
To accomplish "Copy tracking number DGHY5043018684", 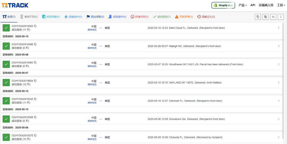I will pyautogui.click(x=35, y=81).
